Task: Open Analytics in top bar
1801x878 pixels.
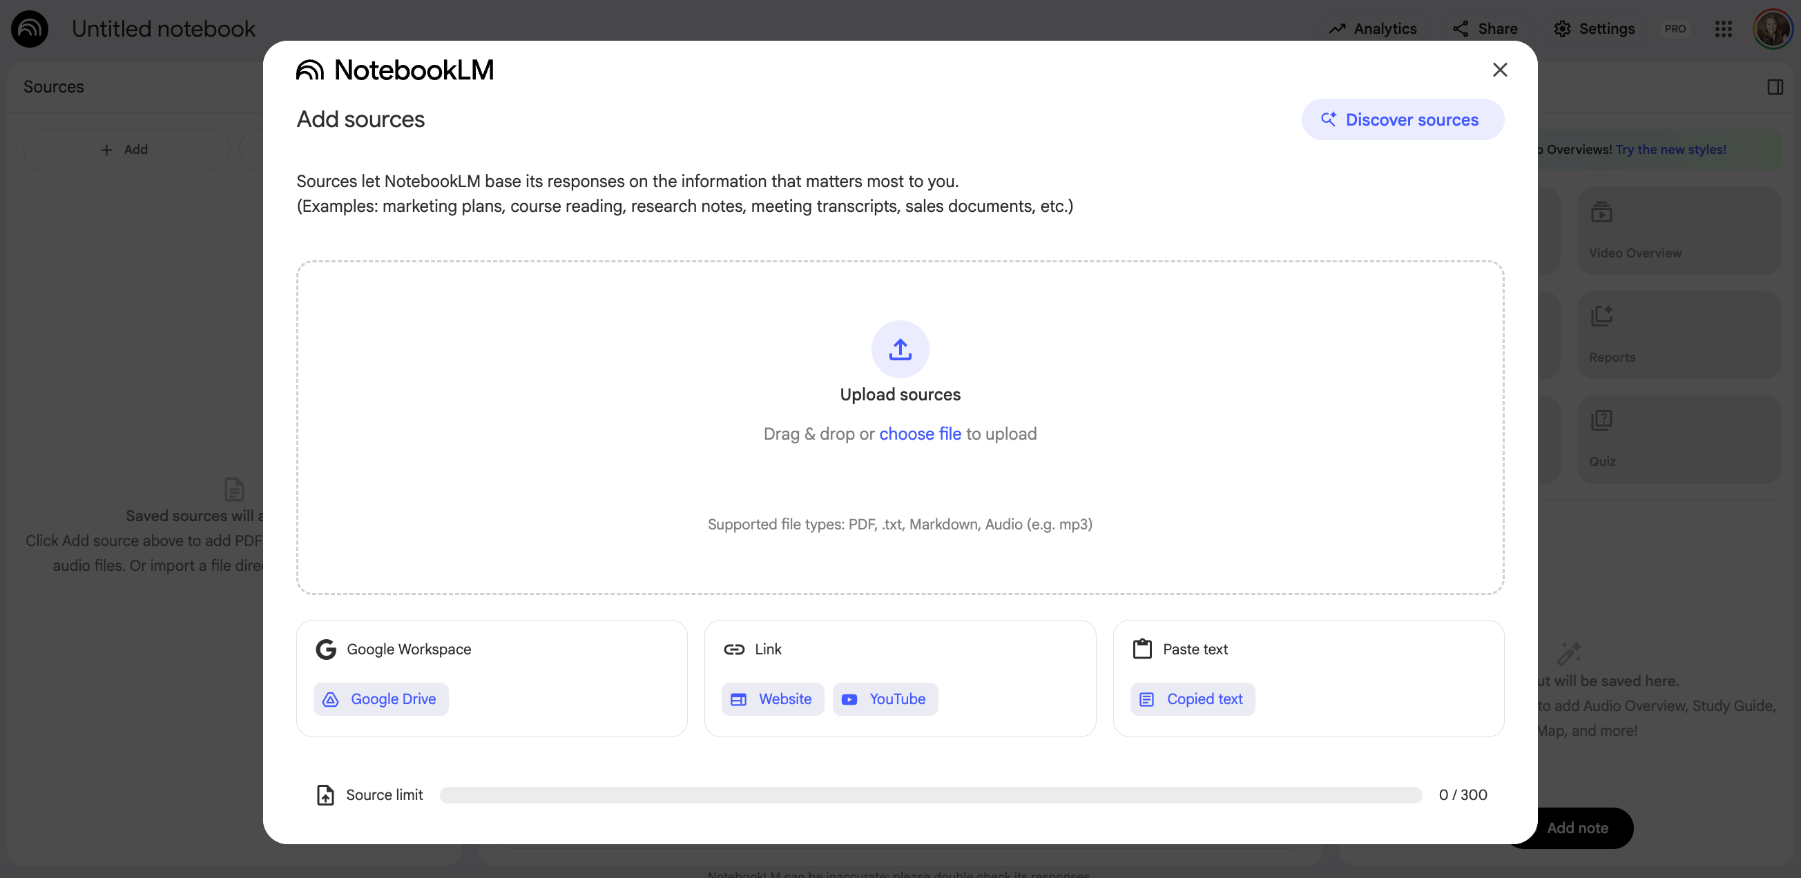Action: click(1372, 29)
